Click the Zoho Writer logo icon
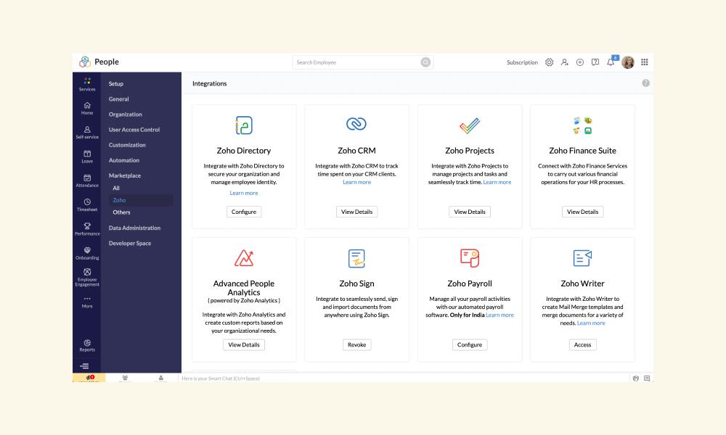The image size is (726, 435). [582, 258]
